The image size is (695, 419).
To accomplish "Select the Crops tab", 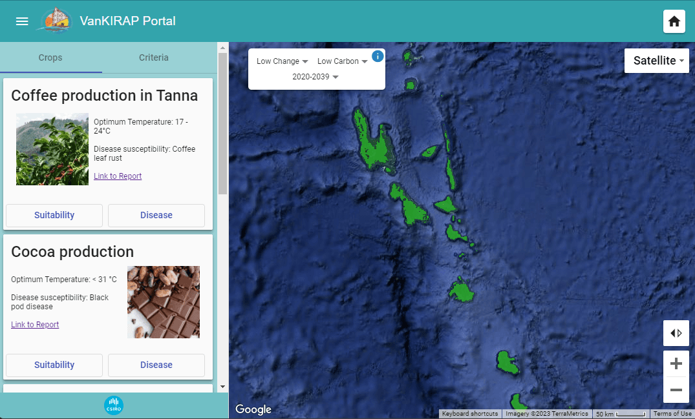I will click(x=50, y=57).
